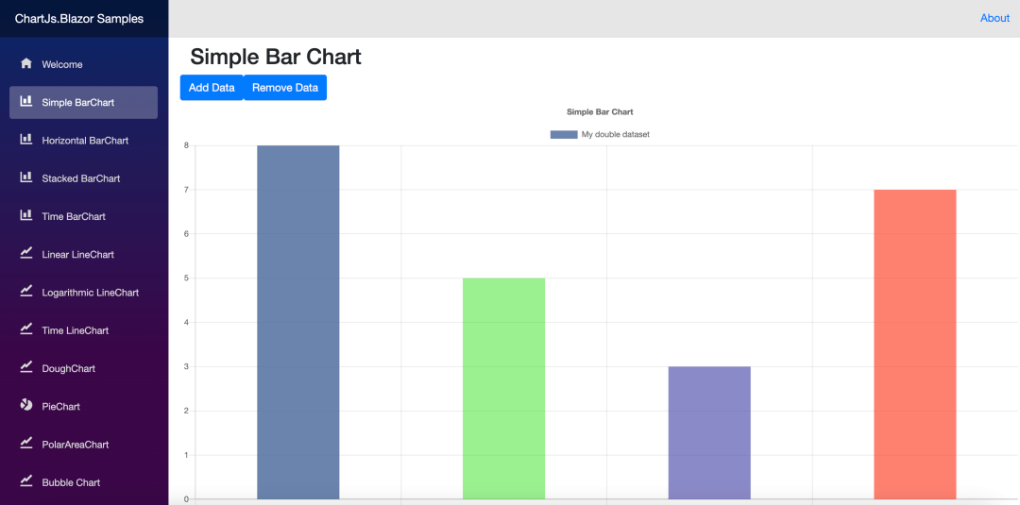Toggle the My double dataset legend item
The width and height of the screenshot is (1020, 505).
[600, 135]
